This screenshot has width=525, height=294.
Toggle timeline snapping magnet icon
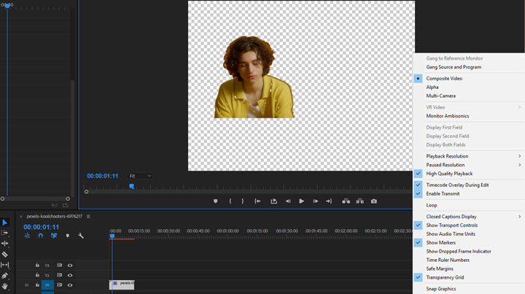pos(40,236)
